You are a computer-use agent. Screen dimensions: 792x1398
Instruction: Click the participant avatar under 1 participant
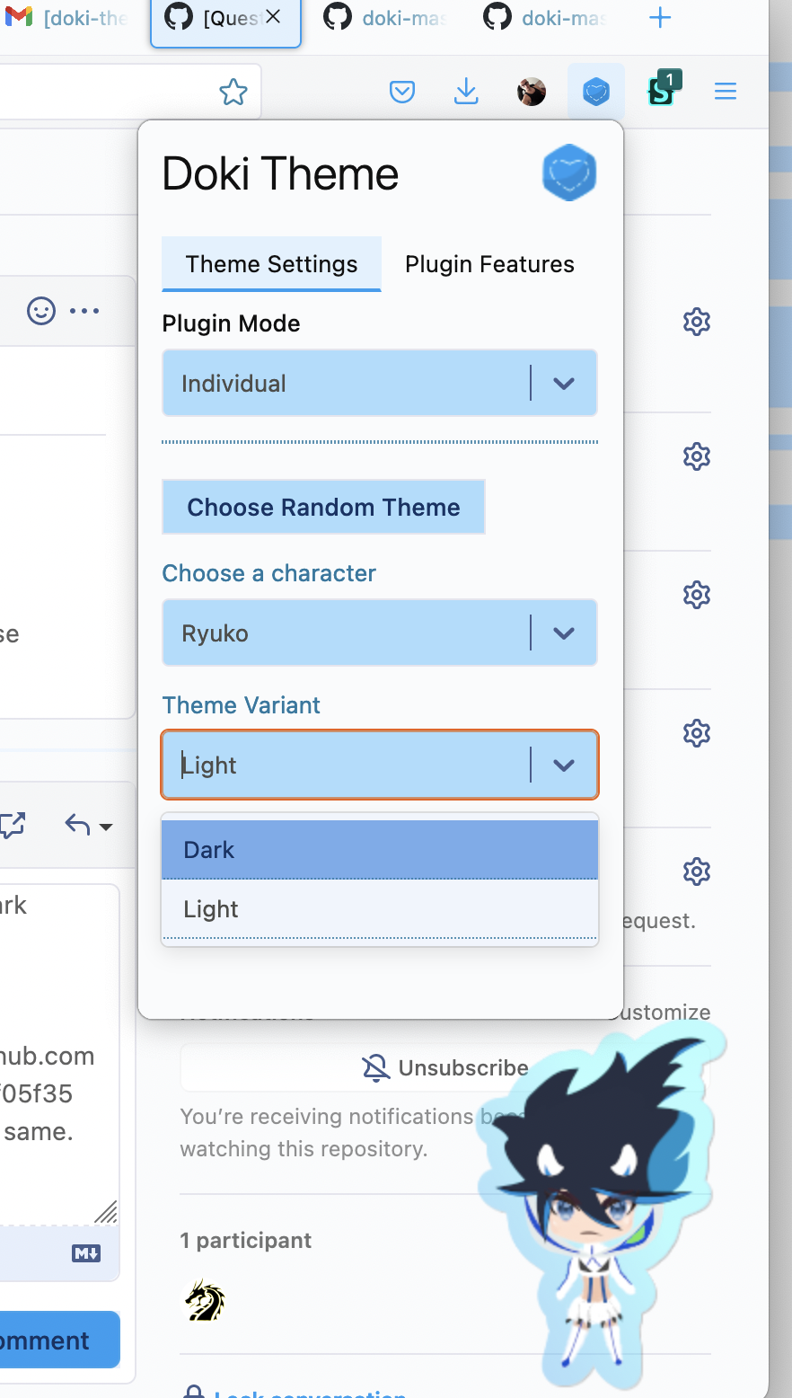click(204, 1300)
